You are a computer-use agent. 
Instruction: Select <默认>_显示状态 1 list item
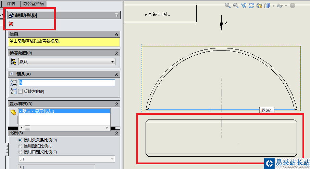coord(64,111)
